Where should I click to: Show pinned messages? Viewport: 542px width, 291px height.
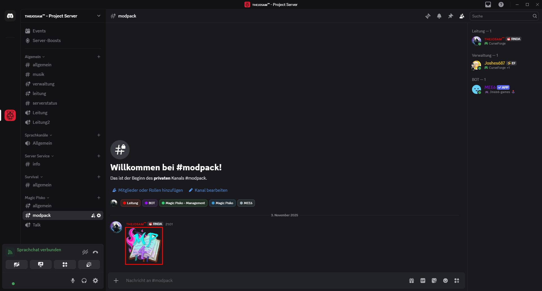point(451,16)
